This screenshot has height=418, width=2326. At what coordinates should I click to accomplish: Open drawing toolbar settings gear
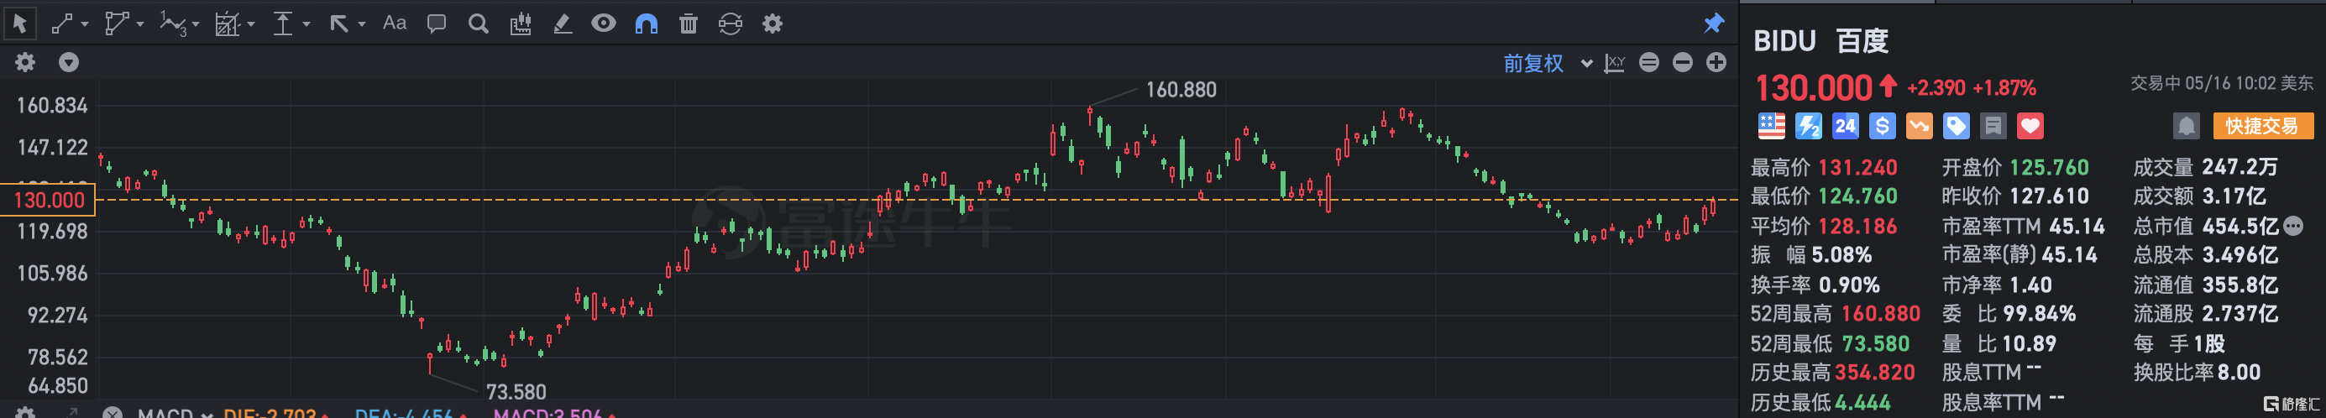(772, 24)
